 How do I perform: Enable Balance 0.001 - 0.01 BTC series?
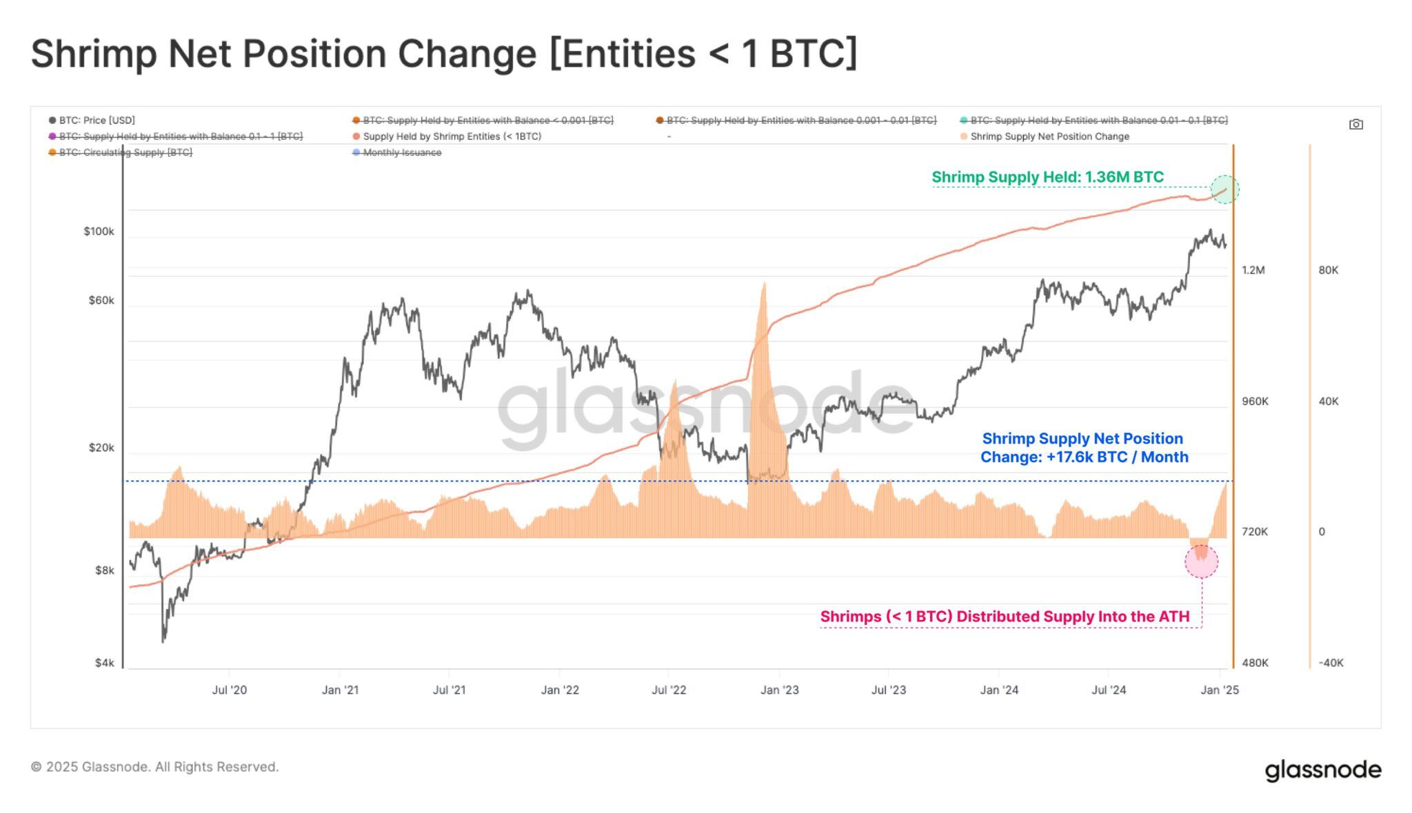tap(796, 121)
